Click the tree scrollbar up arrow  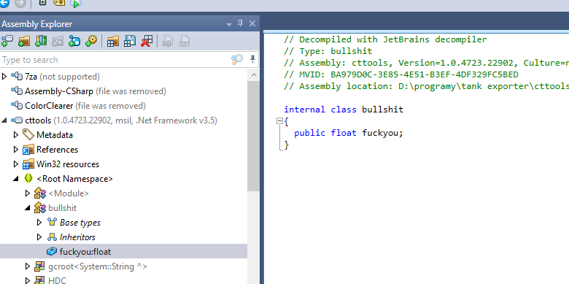point(253,75)
